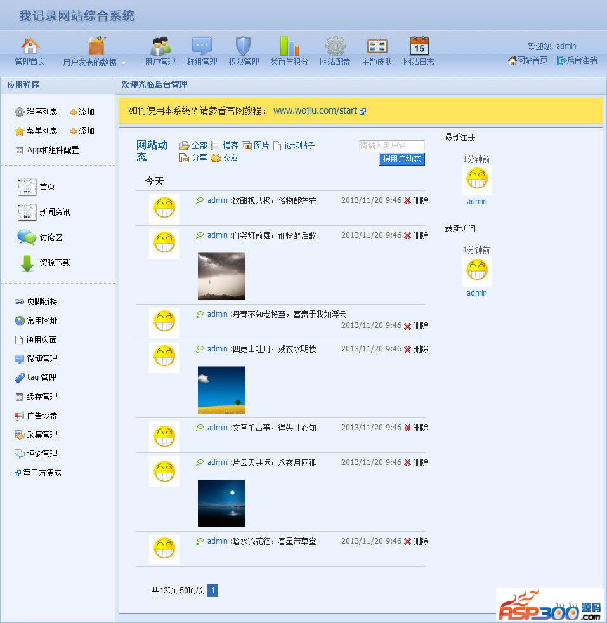607x623 pixels.
Task: Open 评论管理 item
Action: point(36,454)
